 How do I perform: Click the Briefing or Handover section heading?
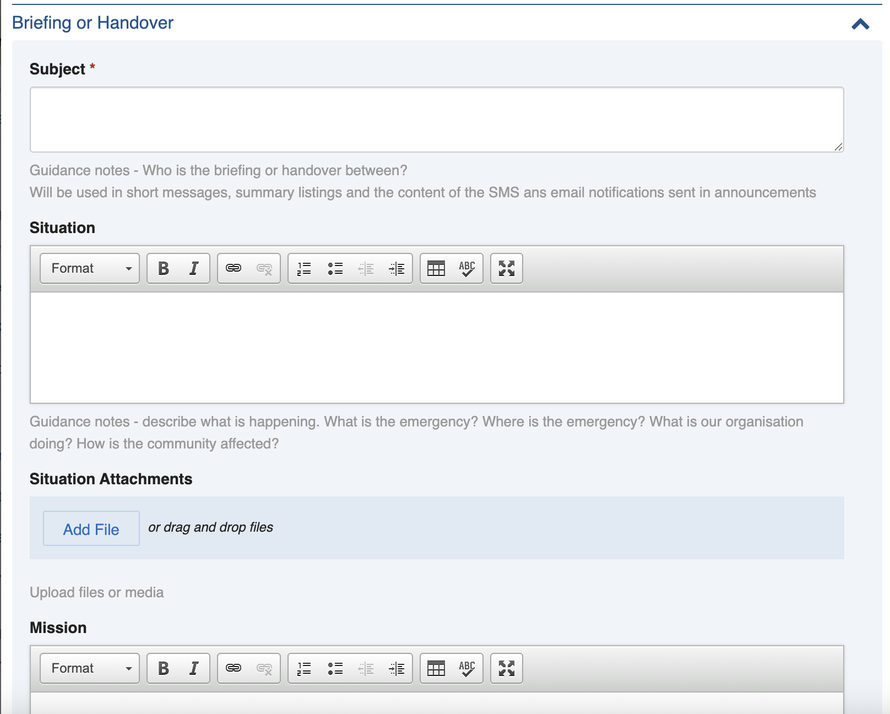click(x=93, y=23)
